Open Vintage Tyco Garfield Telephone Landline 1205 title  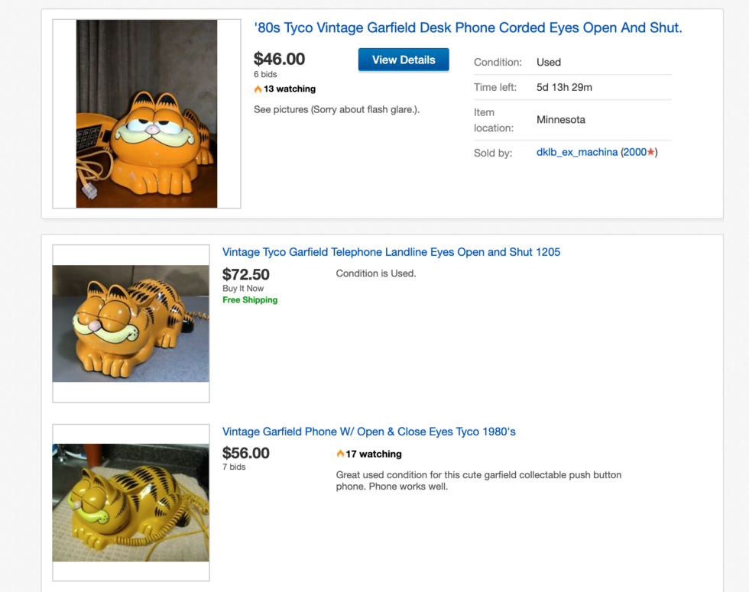click(391, 252)
